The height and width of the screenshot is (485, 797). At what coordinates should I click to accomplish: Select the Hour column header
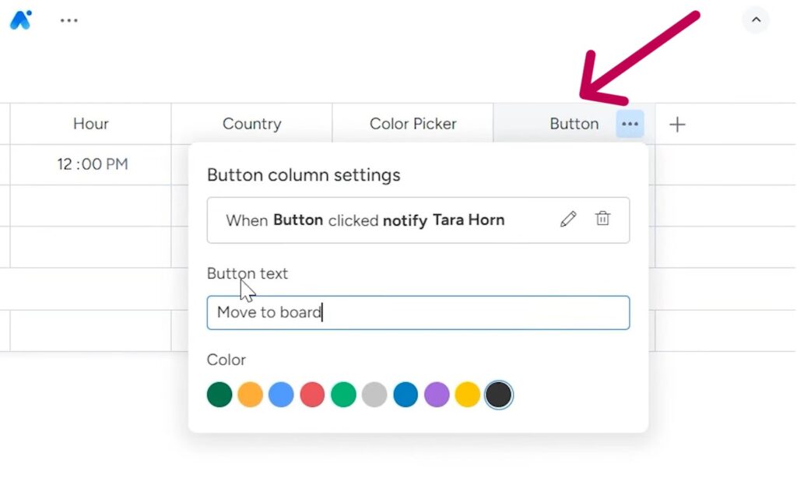(x=91, y=124)
